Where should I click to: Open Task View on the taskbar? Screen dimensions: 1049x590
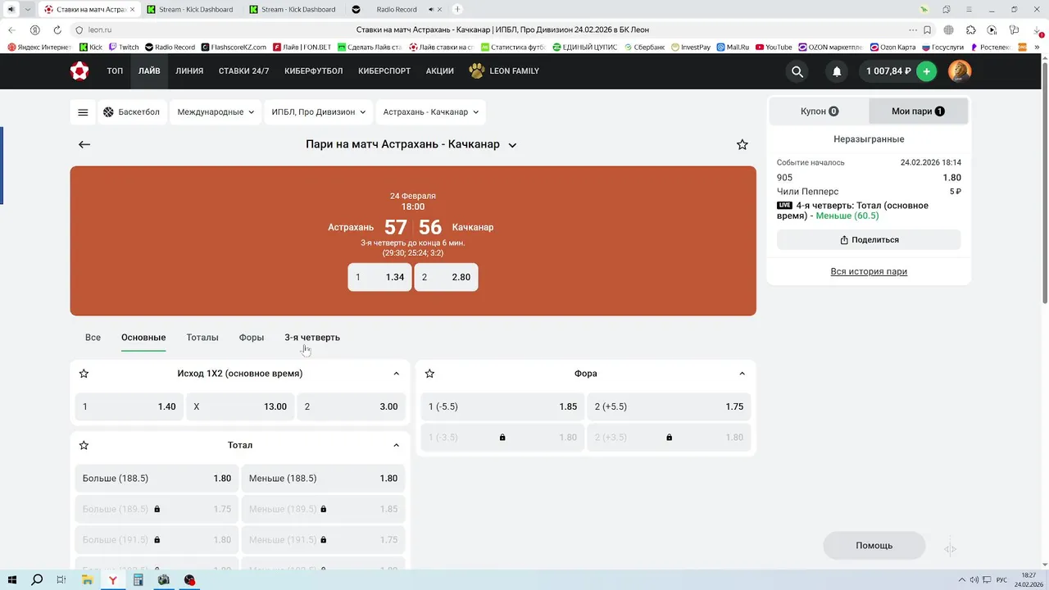pos(61,580)
